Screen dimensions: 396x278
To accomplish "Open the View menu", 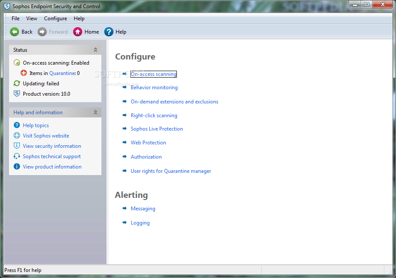I will pos(31,19).
